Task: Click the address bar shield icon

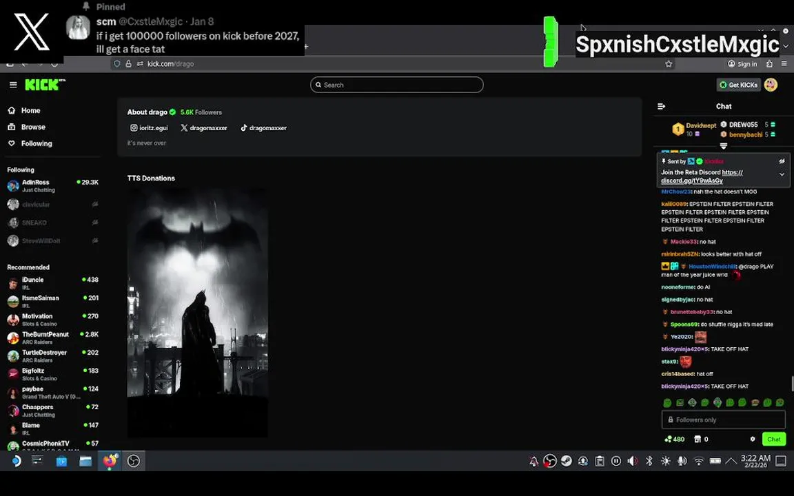Action: (x=117, y=64)
